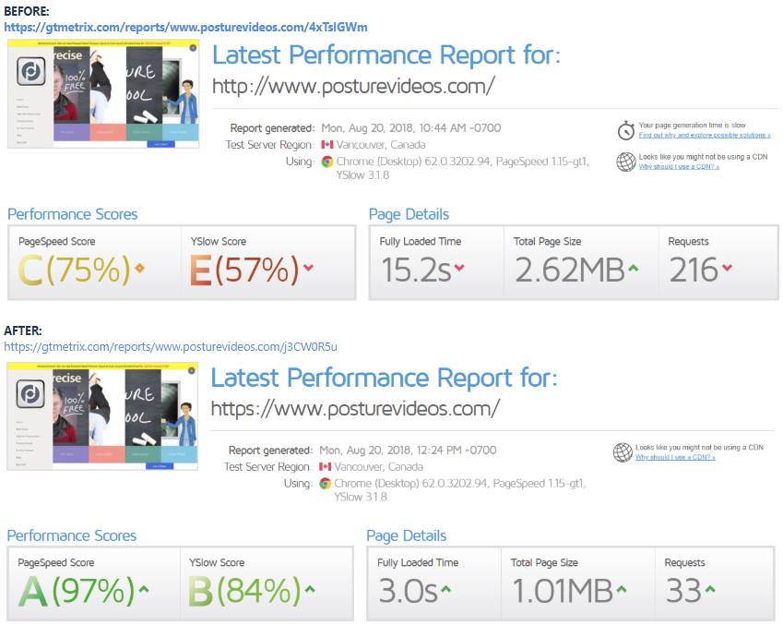783x625 pixels.
Task: Click the green up arrow beside A(97%)
Action: tap(144, 589)
